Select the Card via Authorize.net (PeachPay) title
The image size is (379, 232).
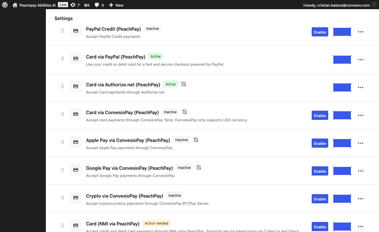[x=123, y=85]
